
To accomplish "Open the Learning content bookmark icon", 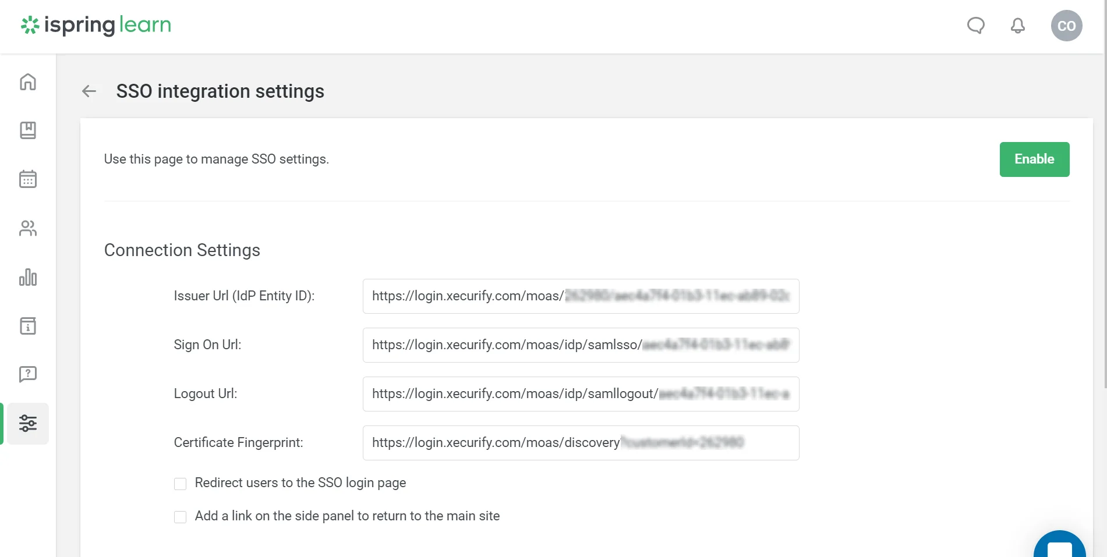I will click(28, 130).
